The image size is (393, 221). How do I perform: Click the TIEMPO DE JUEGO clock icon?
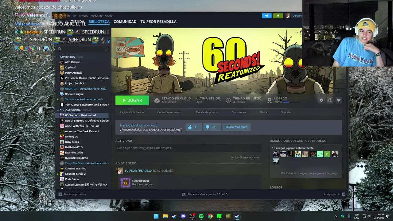[x=228, y=100]
